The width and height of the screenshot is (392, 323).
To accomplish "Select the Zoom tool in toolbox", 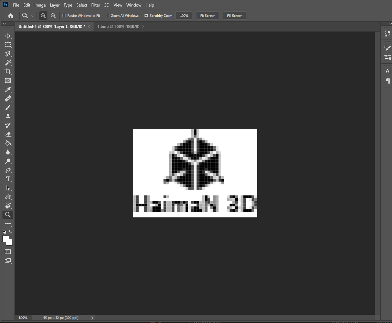I will pos(8,215).
